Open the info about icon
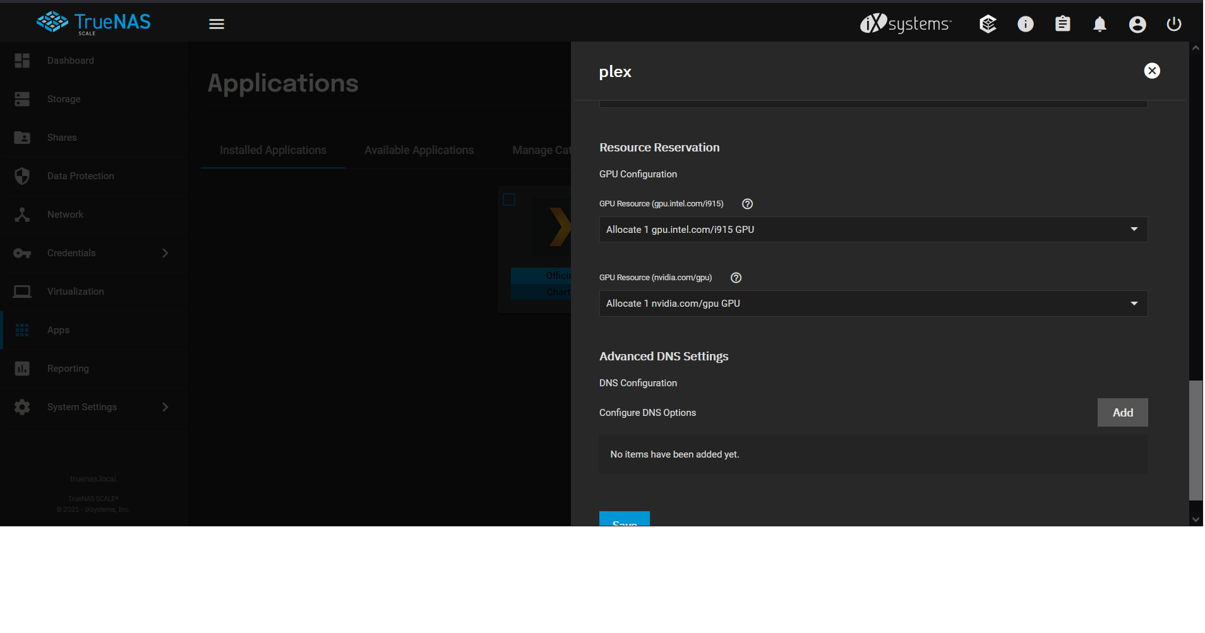1205x633 pixels. (1026, 24)
